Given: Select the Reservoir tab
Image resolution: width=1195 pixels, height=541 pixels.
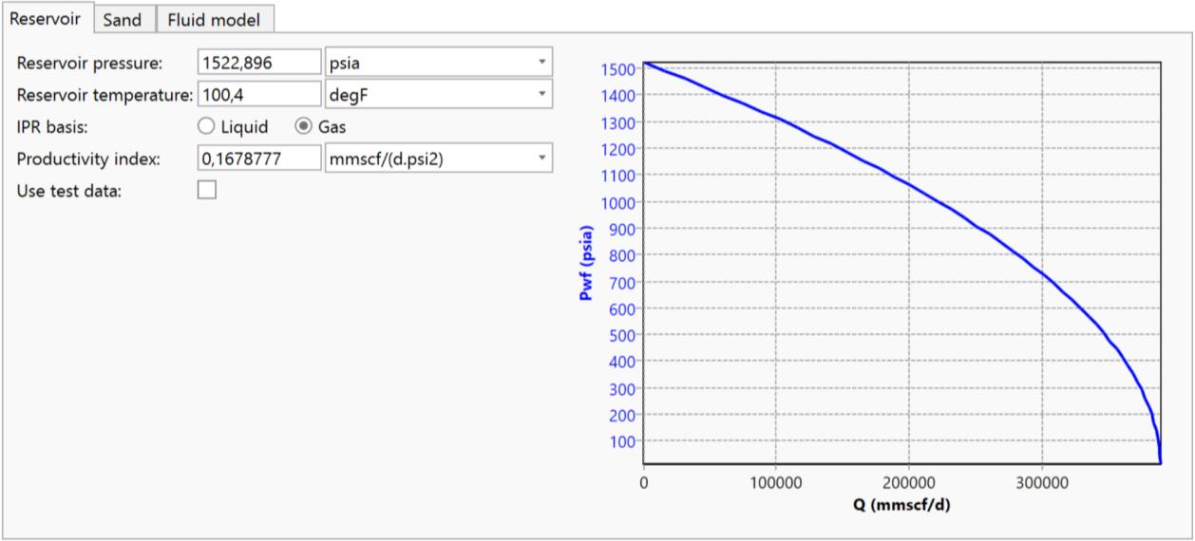Looking at the screenshot, I should (x=46, y=18).
